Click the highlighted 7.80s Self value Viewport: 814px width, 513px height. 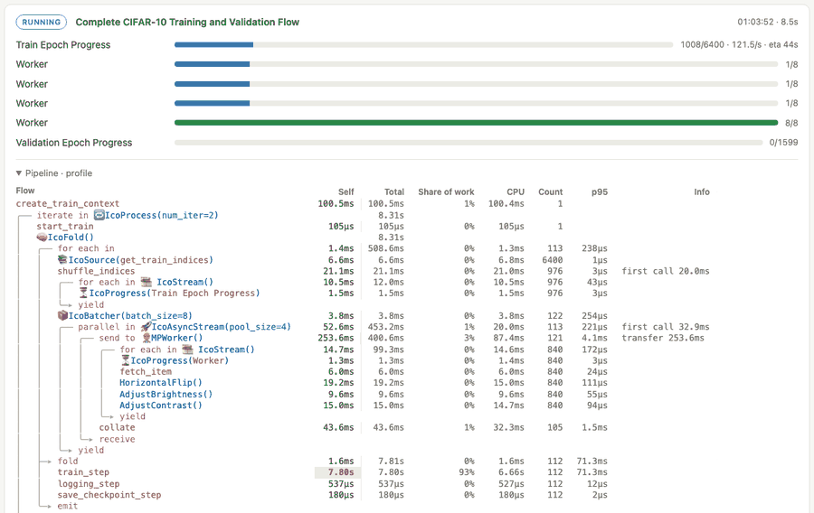tap(338, 472)
